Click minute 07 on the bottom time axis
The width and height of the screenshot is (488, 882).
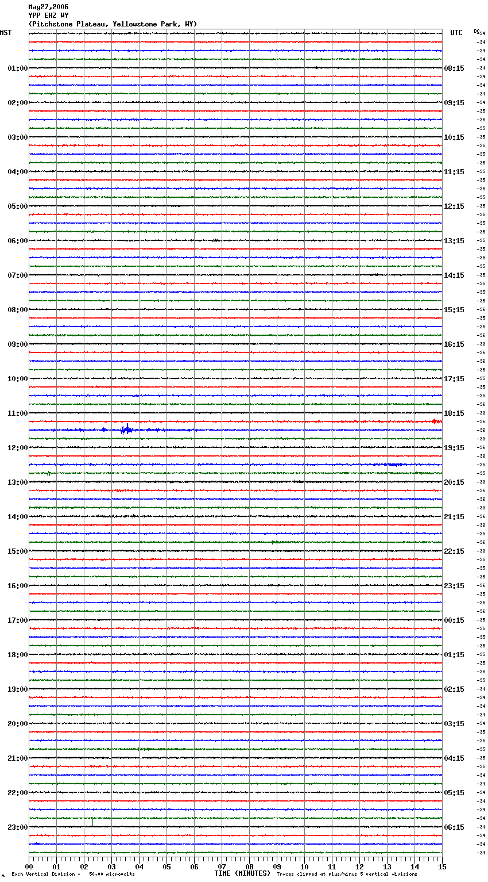point(222,866)
